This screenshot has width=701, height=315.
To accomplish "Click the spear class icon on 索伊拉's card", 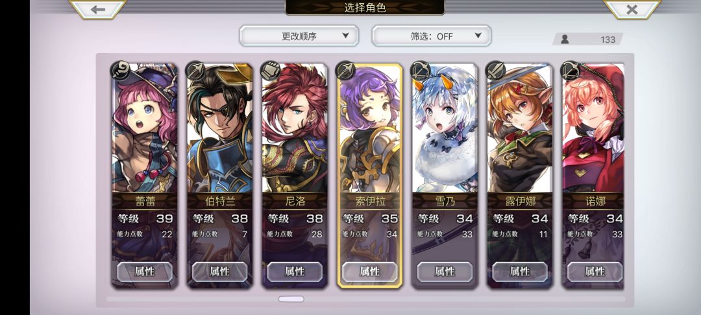I will [345, 71].
